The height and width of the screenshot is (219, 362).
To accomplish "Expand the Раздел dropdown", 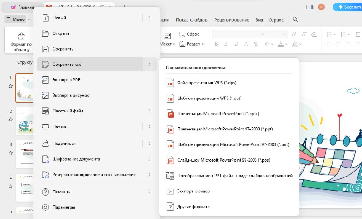I will [x=203, y=44].
